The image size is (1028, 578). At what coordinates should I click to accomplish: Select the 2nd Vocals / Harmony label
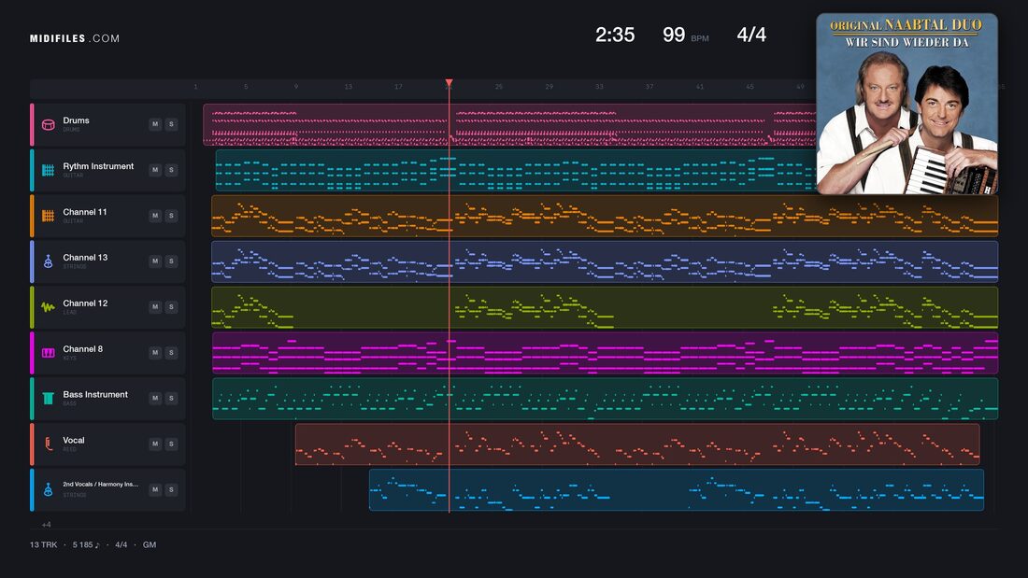tap(100, 485)
